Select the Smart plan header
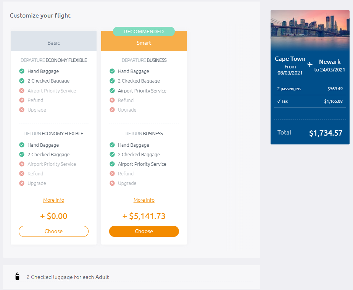The width and height of the screenshot is (353, 290). click(x=144, y=43)
